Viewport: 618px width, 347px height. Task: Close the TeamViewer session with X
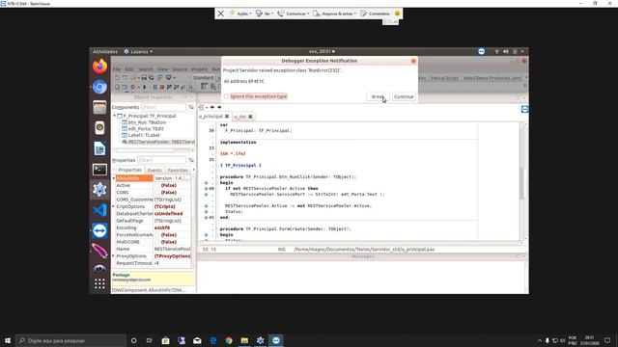point(221,13)
